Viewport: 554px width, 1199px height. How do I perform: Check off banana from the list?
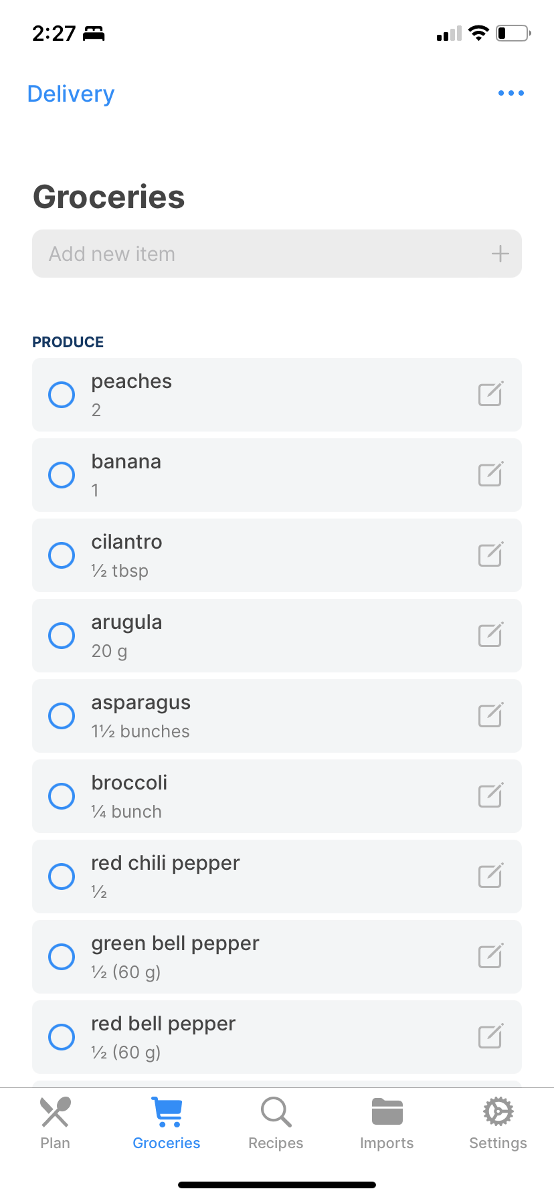coord(62,475)
